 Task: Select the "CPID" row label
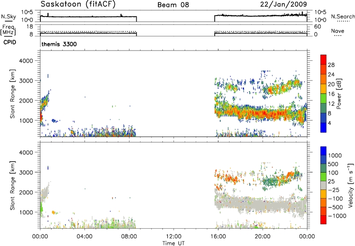click(x=10, y=42)
